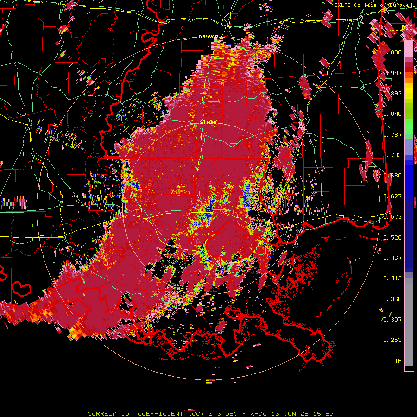Click the 50 NMI range ring label

coord(208,123)
